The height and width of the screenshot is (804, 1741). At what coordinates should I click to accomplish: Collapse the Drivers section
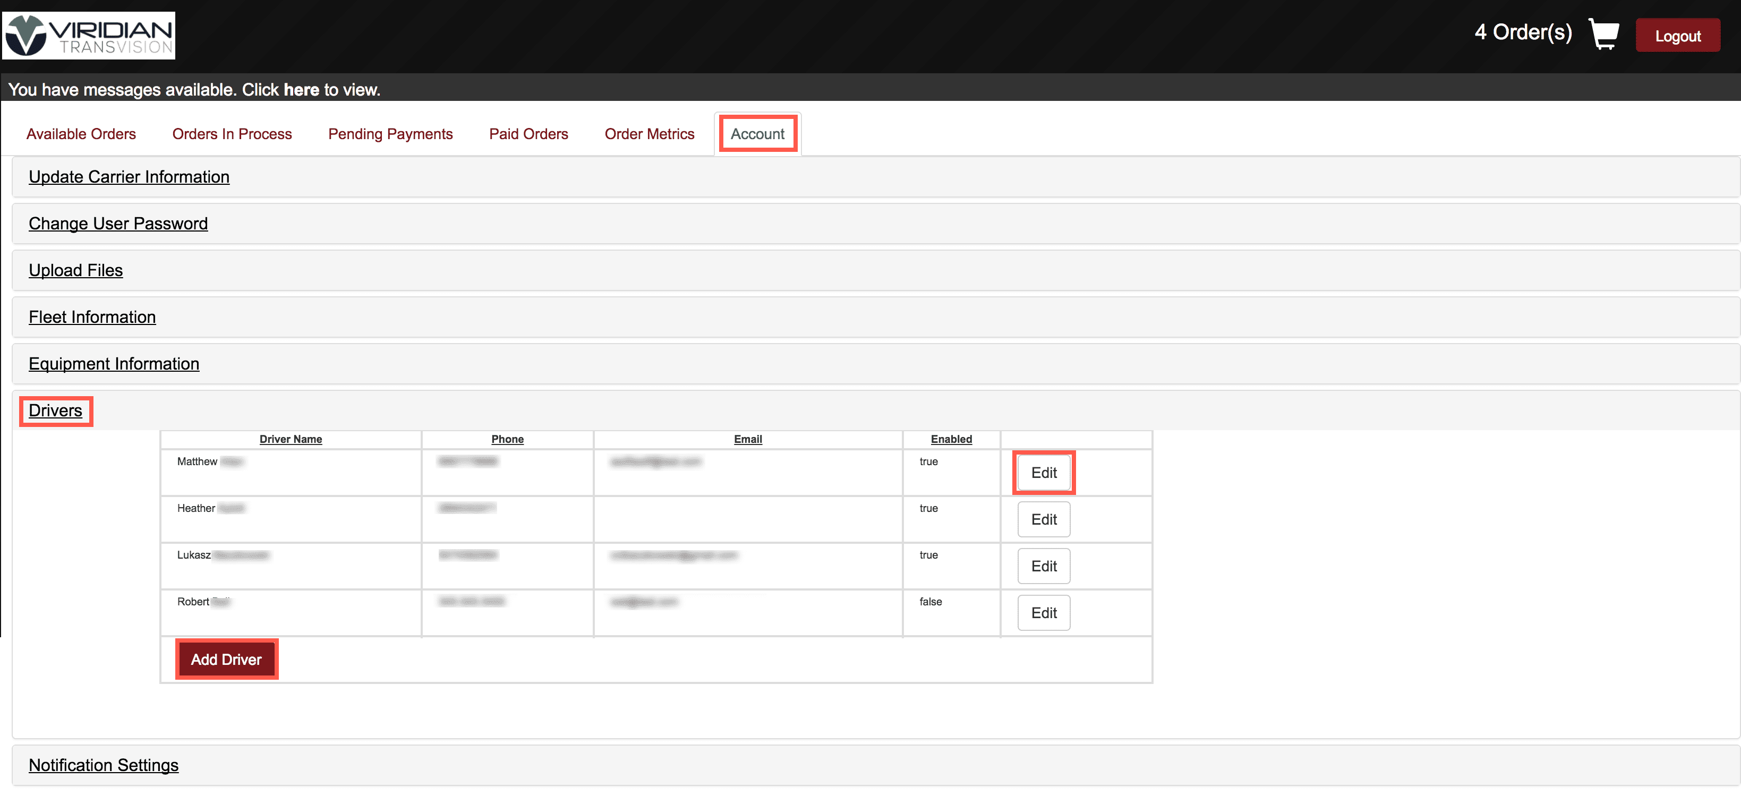click(55, 411)
